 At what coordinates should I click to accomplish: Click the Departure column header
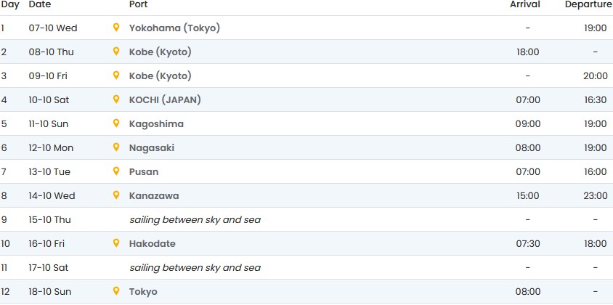click(x=588, y=4)
